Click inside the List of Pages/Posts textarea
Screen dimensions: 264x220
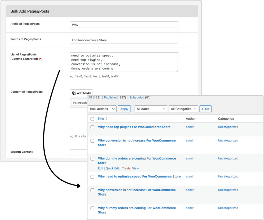click(124, 62)
